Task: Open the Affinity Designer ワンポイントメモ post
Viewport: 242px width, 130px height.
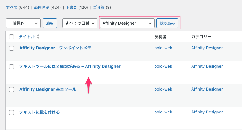Action: click(x=55, y=48)
